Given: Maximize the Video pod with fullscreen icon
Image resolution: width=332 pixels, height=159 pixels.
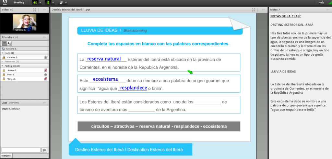Looking at the screenshot, I should [x=34, y=10].
